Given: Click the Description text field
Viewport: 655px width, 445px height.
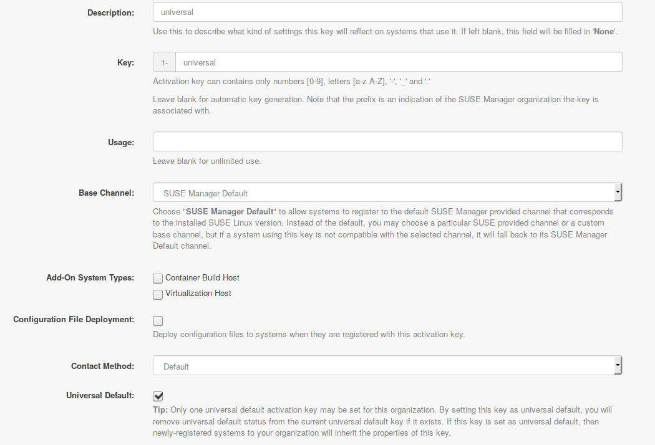Looking at the screenshot, I should [x=387, y=12].
